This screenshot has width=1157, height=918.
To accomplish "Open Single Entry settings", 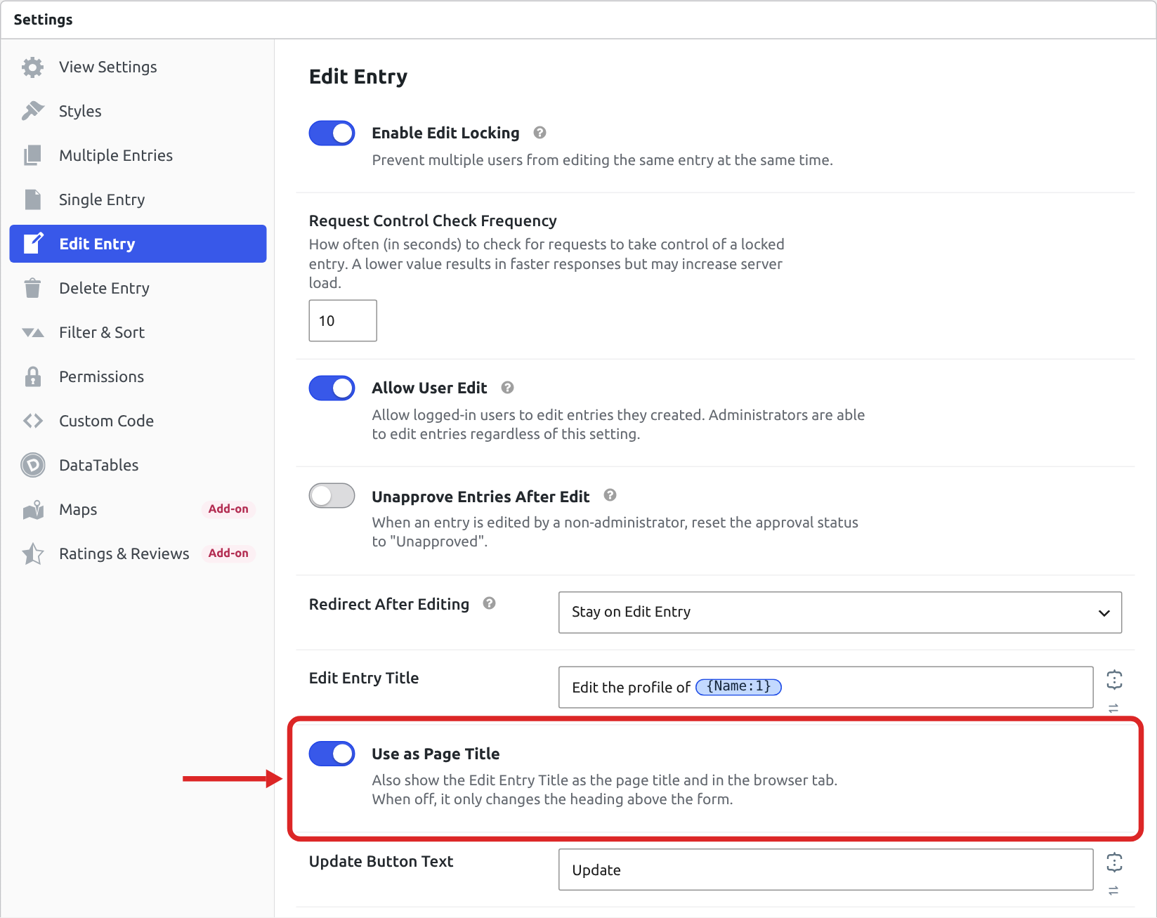I will pos(138,199).
